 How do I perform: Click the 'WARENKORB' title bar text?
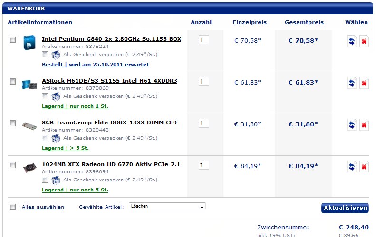[x=26, y=9]
